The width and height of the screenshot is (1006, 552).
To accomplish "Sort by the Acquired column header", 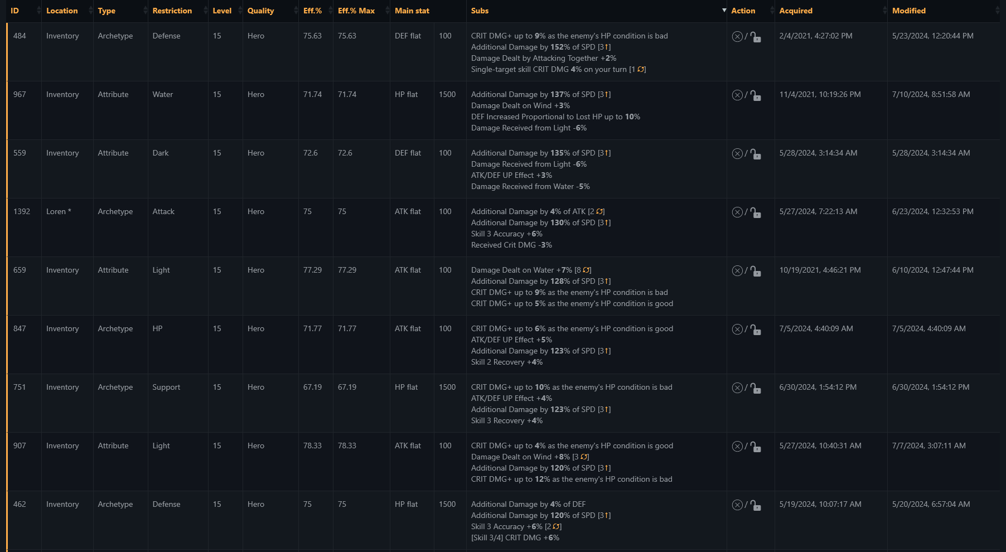I will 796,11.
